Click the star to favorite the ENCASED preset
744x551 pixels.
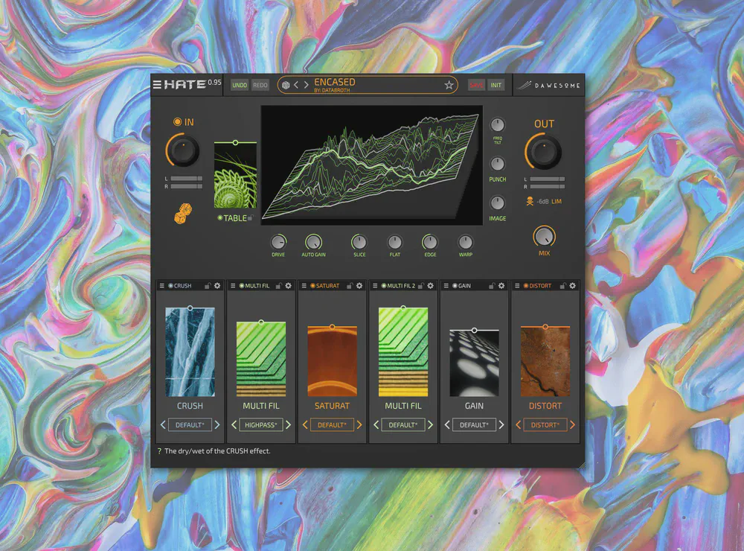(449, 84)
